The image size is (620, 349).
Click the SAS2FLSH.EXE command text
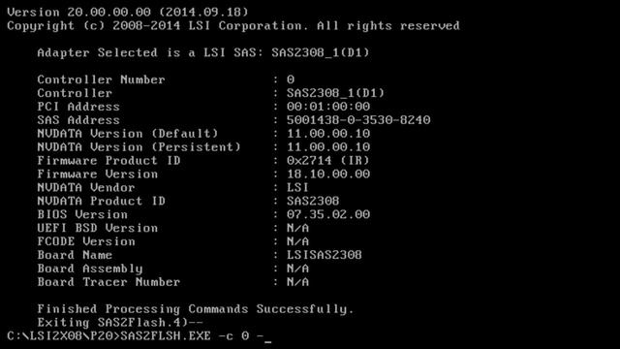pos(166,336)
